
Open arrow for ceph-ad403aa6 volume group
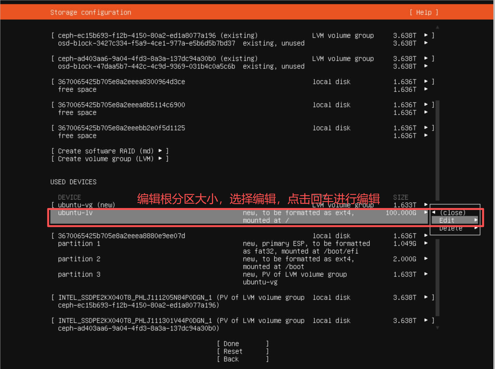click(x=426, y=58)
